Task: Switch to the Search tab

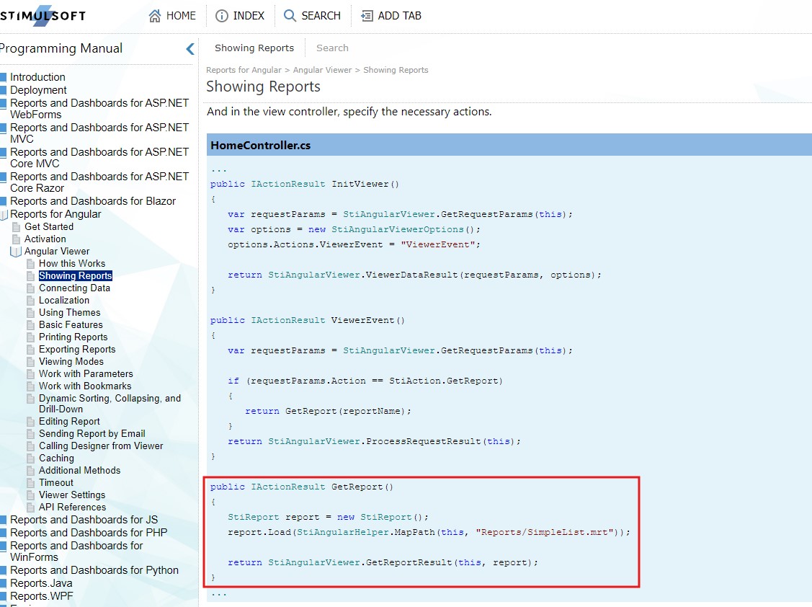Action: click(332, 48)
